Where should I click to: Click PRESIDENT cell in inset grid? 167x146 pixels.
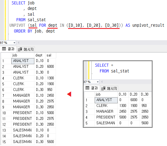click(106, 117)
